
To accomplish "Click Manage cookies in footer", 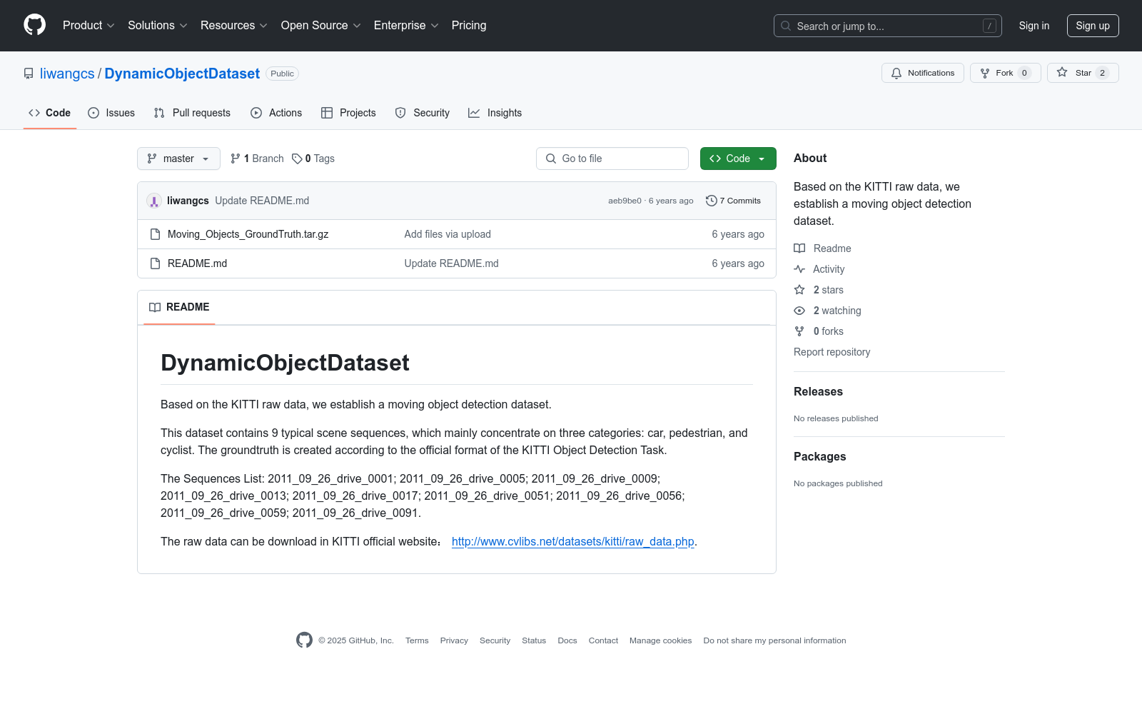I will tap(660, 640).
